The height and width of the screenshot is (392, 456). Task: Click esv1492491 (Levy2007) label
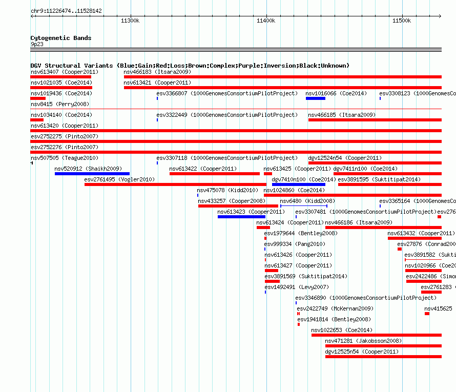pos(297,287)
